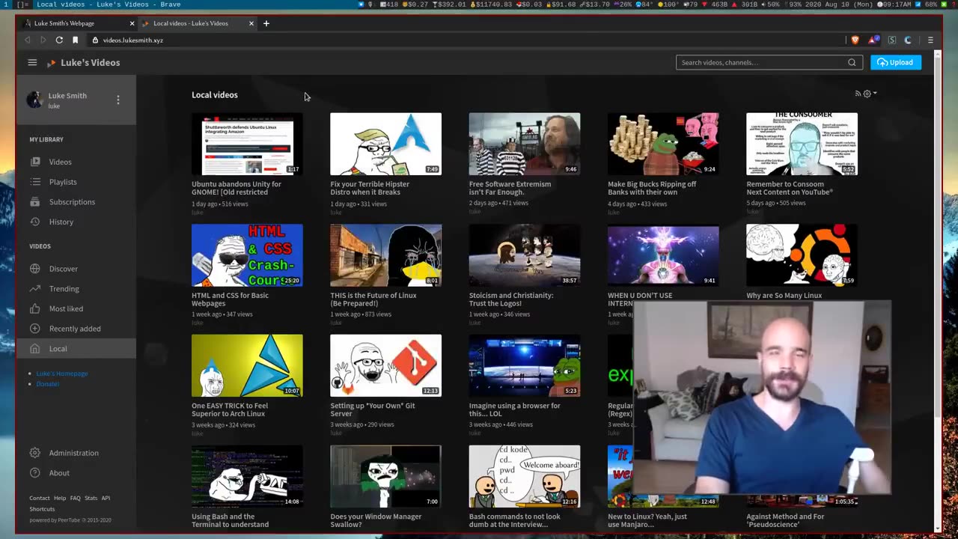Open the Discover globe icon
958x539 pixels.
(x=35, y=269)
